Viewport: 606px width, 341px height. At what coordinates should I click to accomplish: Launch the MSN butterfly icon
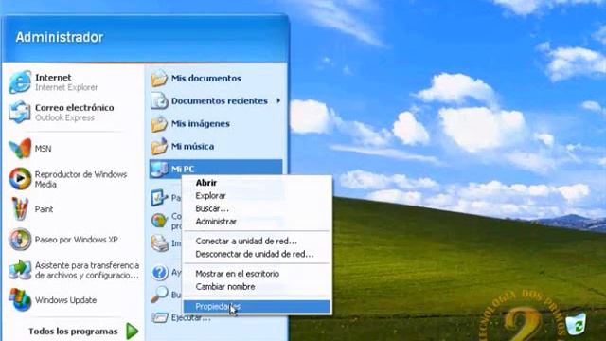(20, 149)
